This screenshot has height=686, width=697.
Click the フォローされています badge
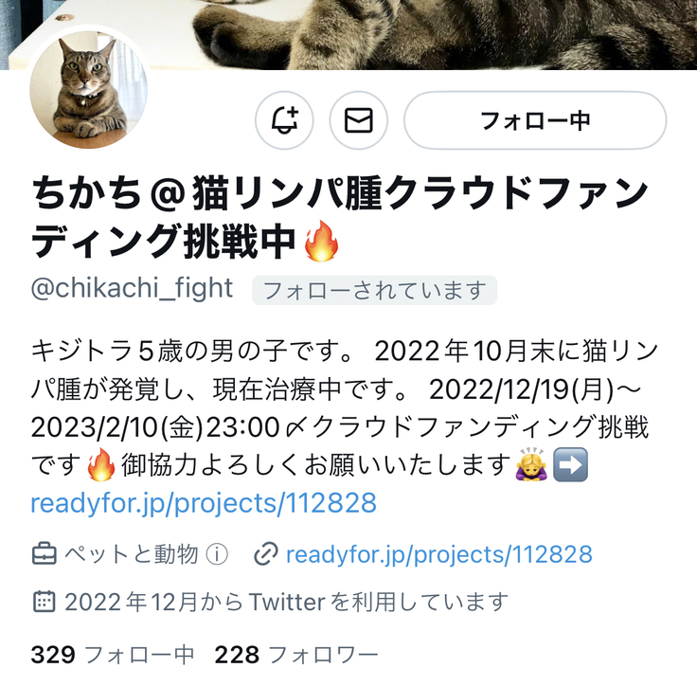pos(374,291)
